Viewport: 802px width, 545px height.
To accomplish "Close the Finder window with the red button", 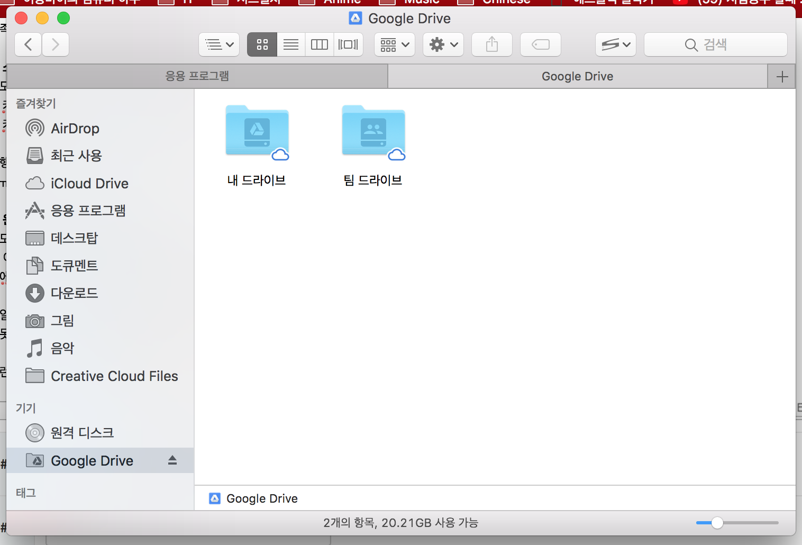I will coord(21,19).
